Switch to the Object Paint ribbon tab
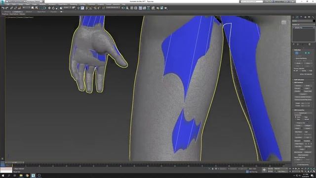Screen dimensions: 316x178 pyautogui.click(x=41, y=12)
